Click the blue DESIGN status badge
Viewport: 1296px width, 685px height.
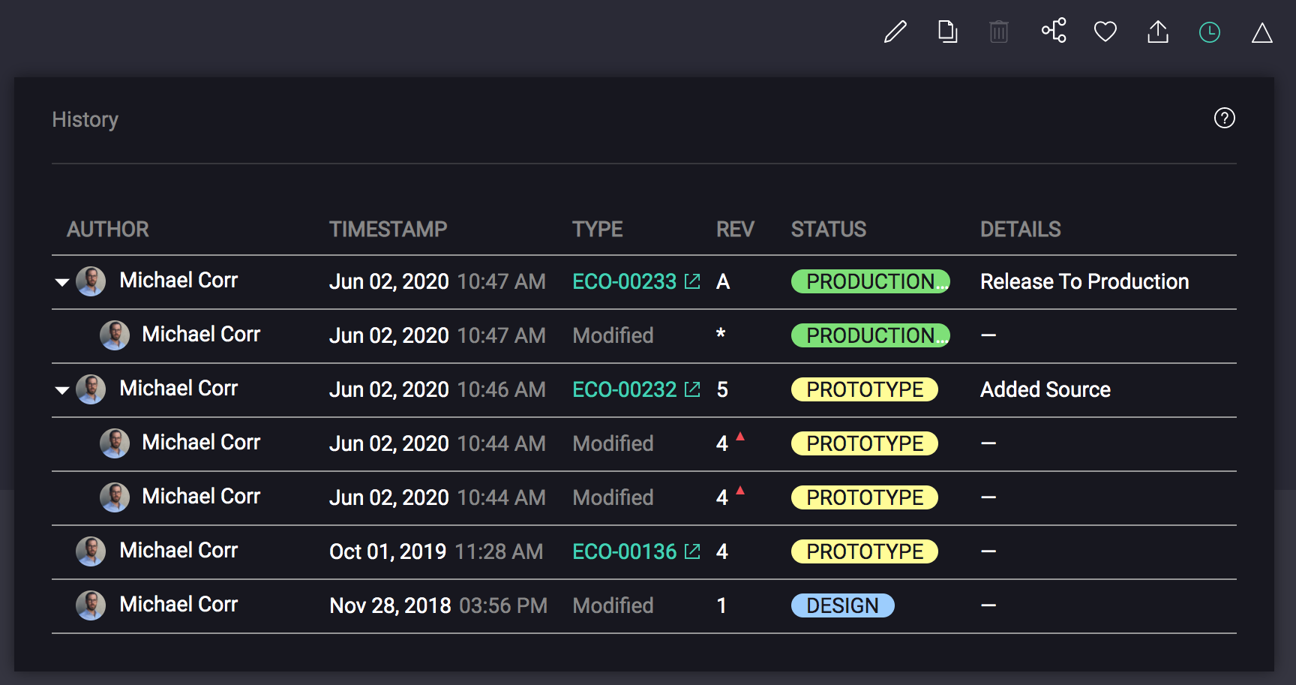tap(842, 605)
